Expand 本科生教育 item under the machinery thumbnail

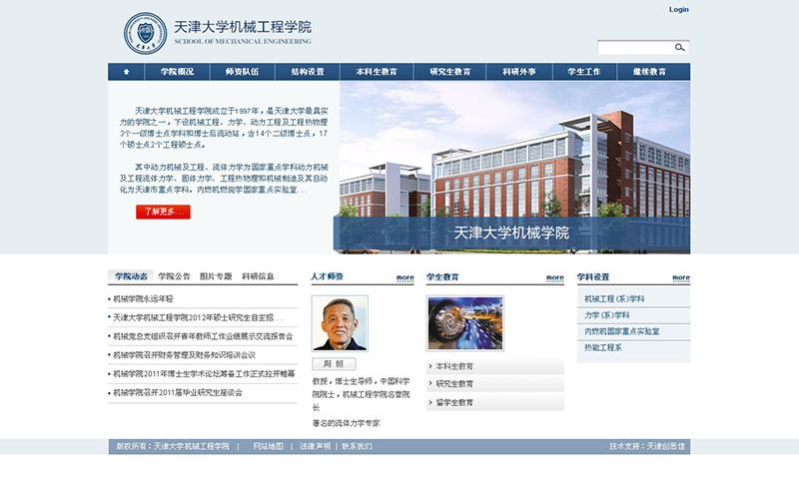click(x=455, y=366)
